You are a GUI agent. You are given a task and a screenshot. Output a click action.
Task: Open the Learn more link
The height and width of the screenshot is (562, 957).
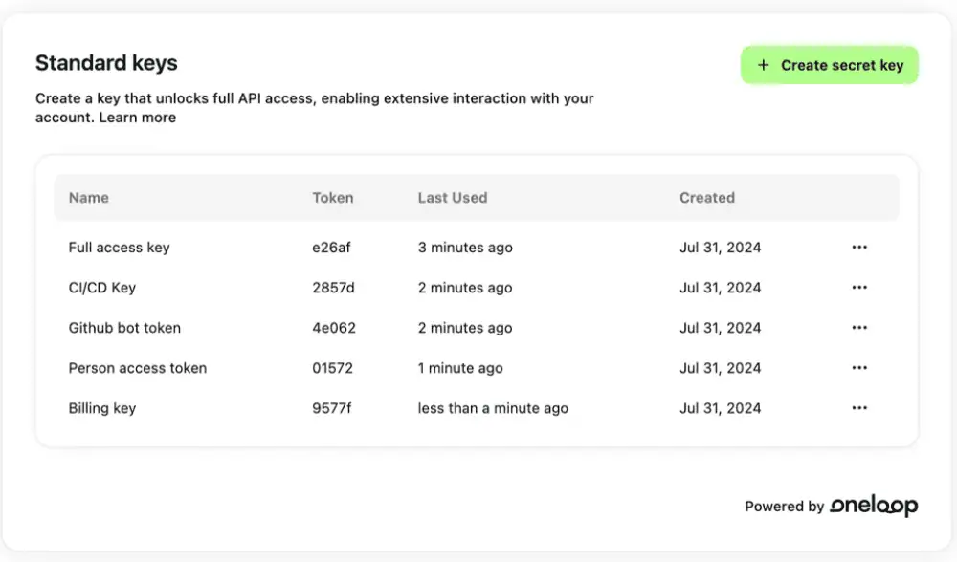click(138, 118)
